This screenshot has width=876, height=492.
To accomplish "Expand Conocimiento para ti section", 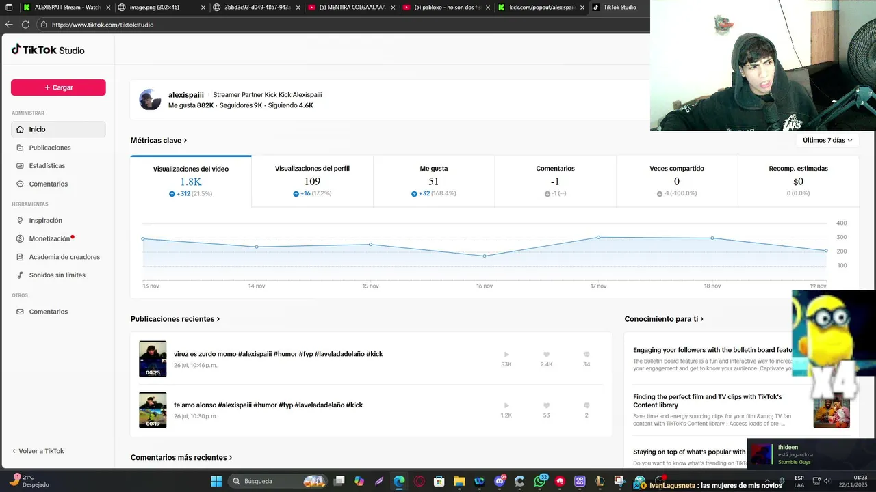I will click(664, 319).
